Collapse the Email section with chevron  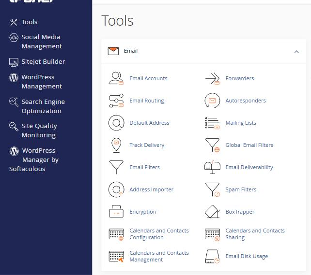point(296,52)
